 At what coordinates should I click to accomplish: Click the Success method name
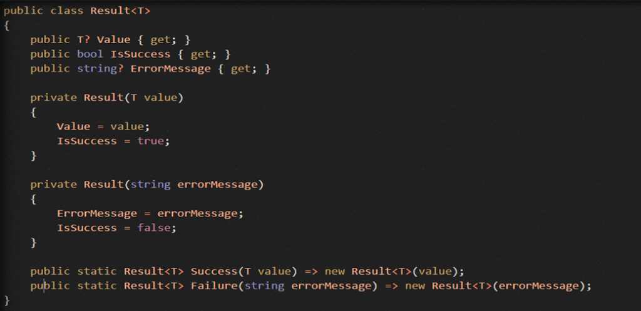click(x=214, y=272)
